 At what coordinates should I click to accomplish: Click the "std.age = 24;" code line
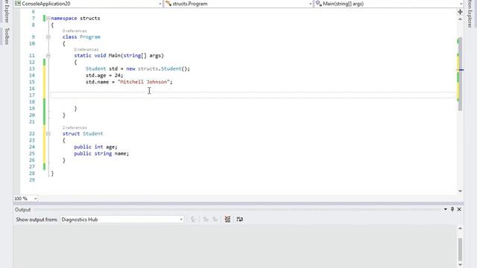[104, 75]
